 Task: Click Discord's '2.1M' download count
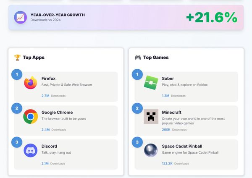[x=45, y=163]
